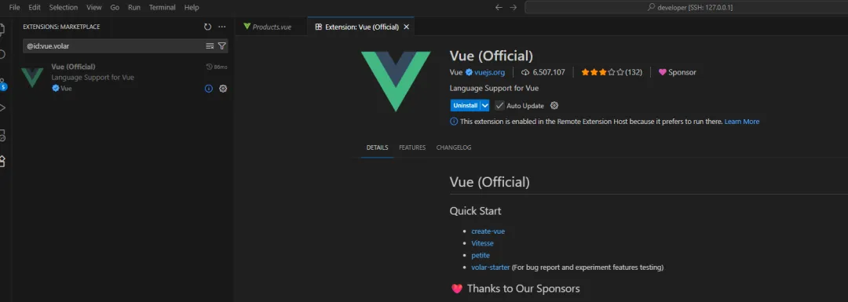The height and width of the screenshot is (302, 848).
Task: Switch to the CHANGELOG tab
Action: pos(454,147)
